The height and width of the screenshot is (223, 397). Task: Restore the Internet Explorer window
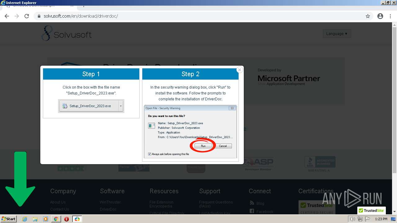388,3
